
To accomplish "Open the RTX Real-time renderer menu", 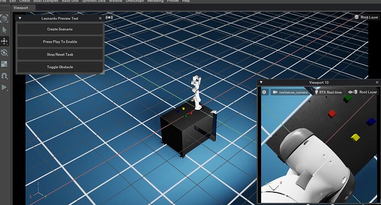I will click(329, 92).
